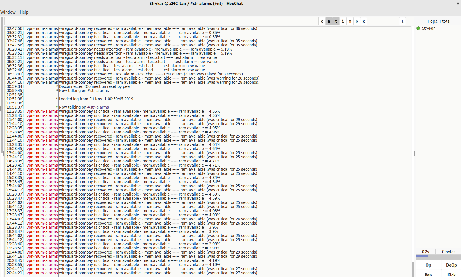Click the channel key 'k' button
The image size is (461, 277).
tap(364, 21)
